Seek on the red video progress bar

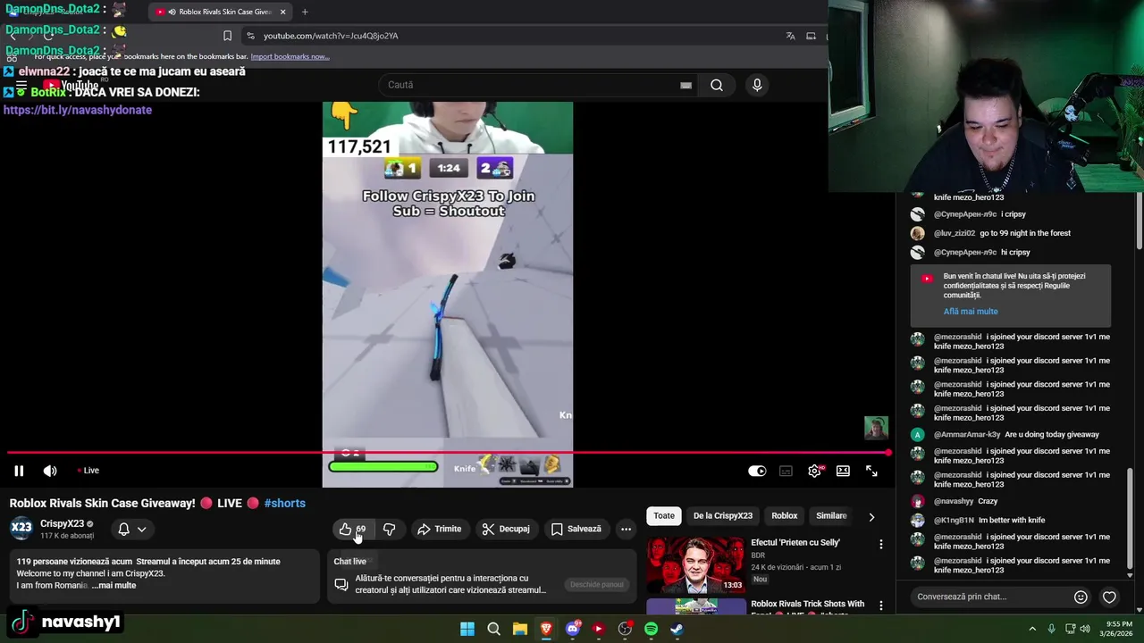coord(447,454)
